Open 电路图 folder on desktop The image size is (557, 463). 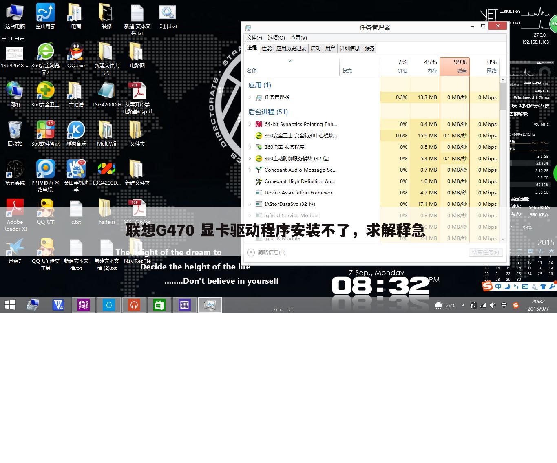coord(137,55)
